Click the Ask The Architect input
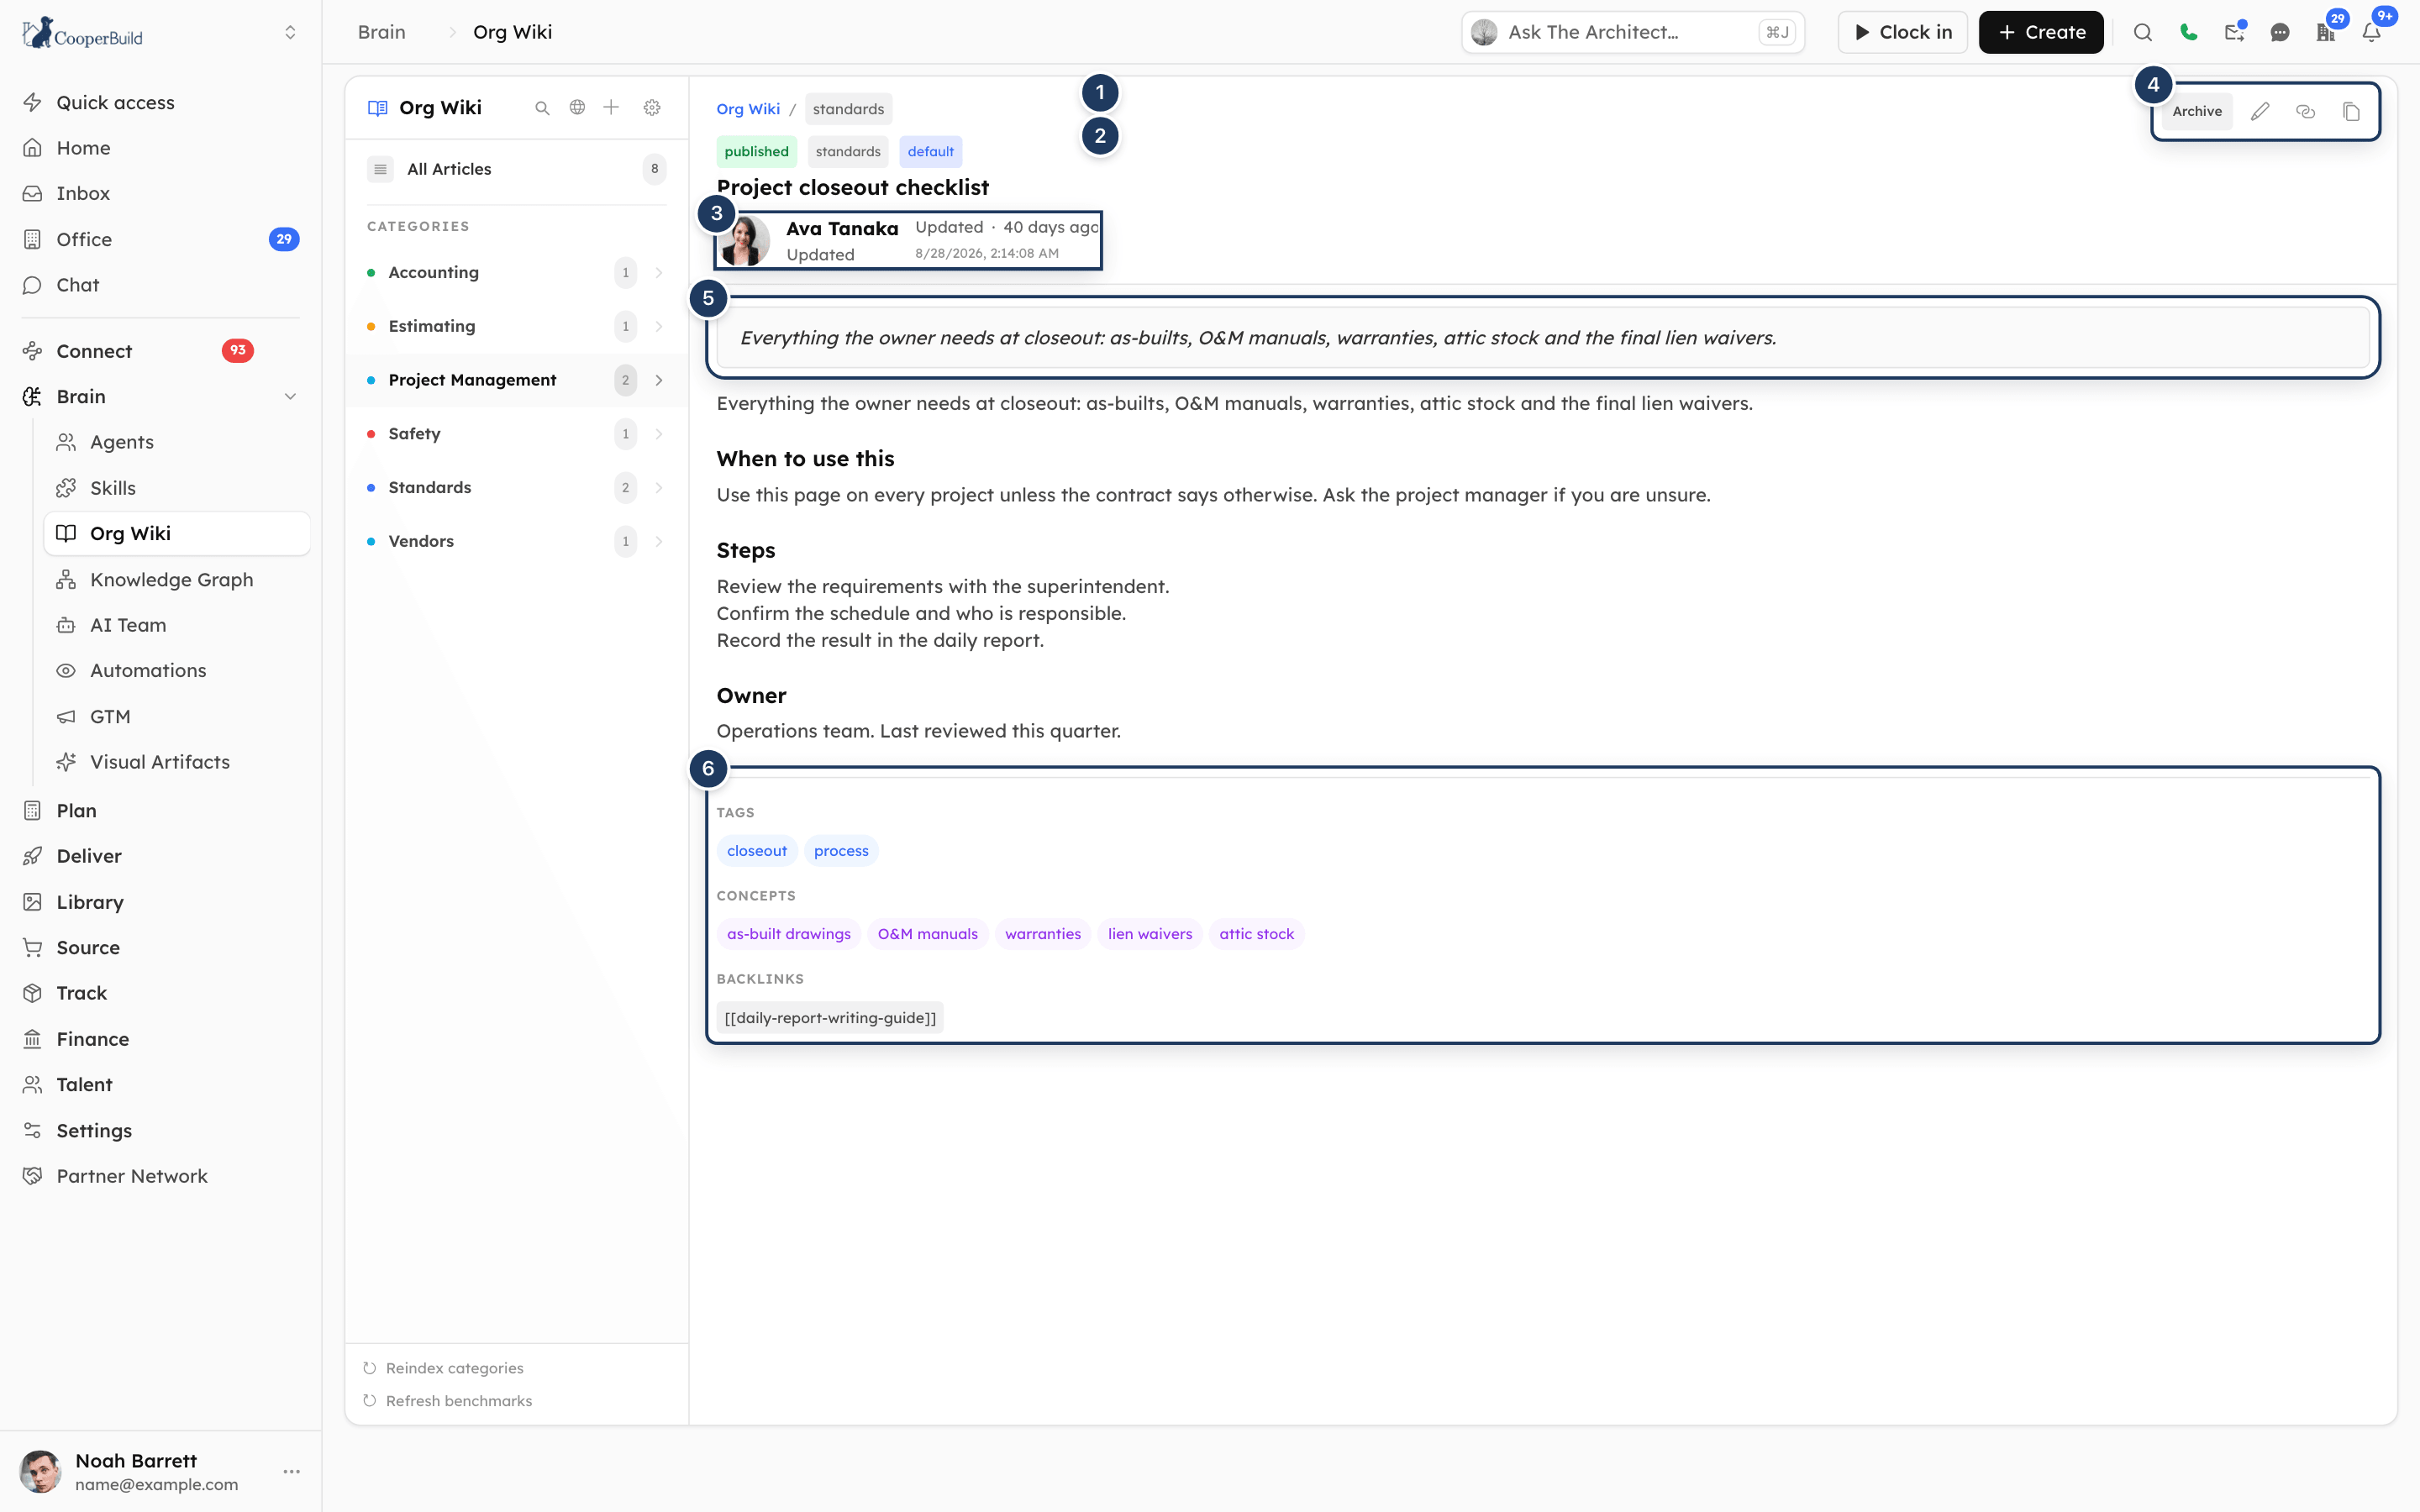The image size is (2420, 1512). (x=1632, y=32)
